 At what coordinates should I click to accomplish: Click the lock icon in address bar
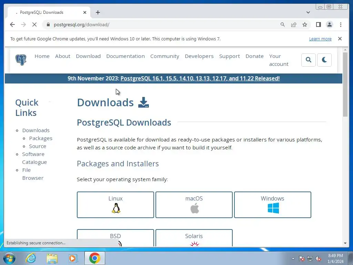pyautogui.click(x=48, y=24)
